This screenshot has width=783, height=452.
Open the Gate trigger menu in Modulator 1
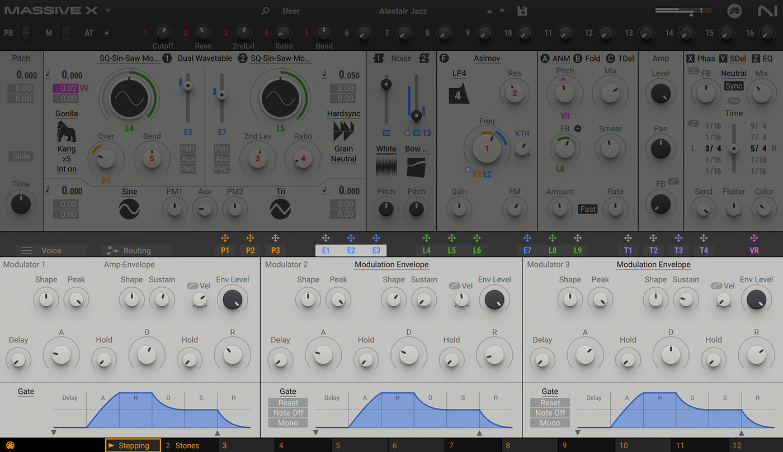[x=26, y=391]
